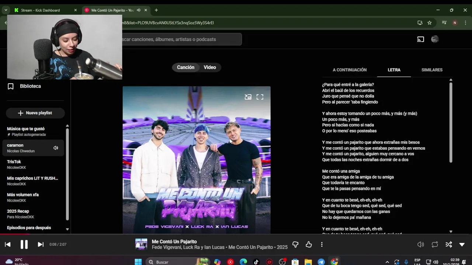Toggle shuffle playback
Screen dimensions: 472x265
449,244
